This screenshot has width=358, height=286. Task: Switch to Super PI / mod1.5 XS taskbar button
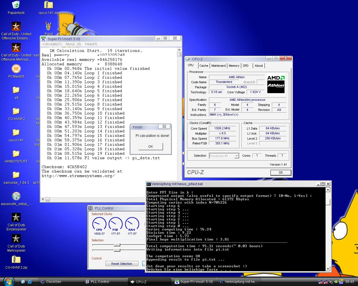(x=194, y=282)
